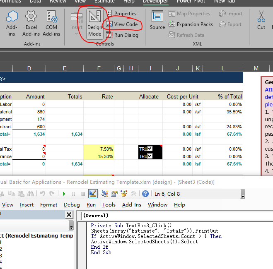
Task: Open the Add-ins button in the Developer ribbon
Action: tap(12, 23)
